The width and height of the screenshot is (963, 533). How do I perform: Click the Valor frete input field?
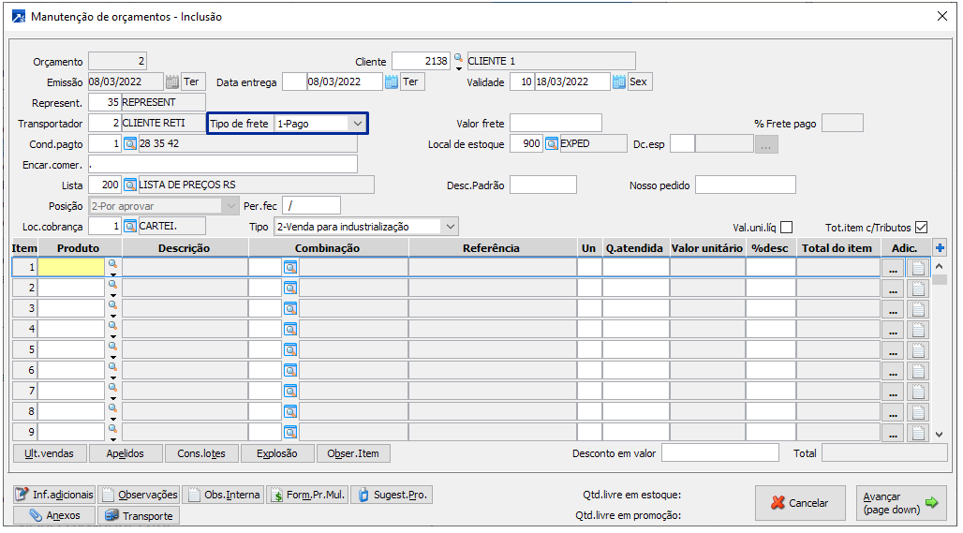(x=556, y=124)
